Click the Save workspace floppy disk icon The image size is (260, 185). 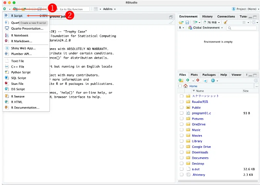pyautogui.click(x=187, y=22)
